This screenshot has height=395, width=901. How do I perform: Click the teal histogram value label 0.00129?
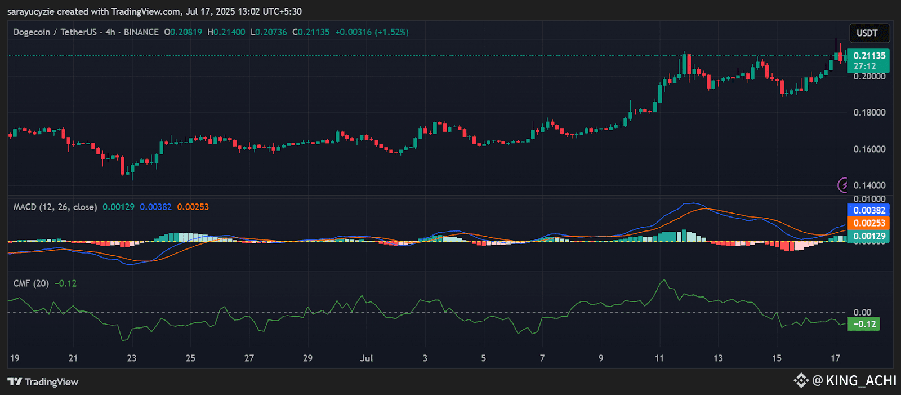click(869, 236)
